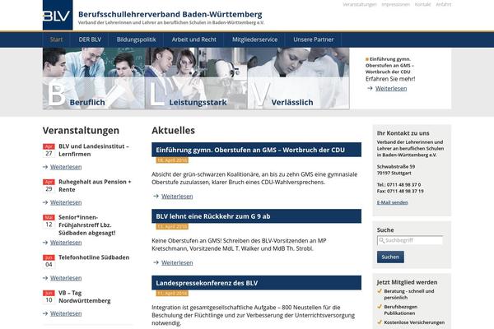Click the Jetzt Mitglied werden heading
494x329 pixels.
tap(407, 282)
